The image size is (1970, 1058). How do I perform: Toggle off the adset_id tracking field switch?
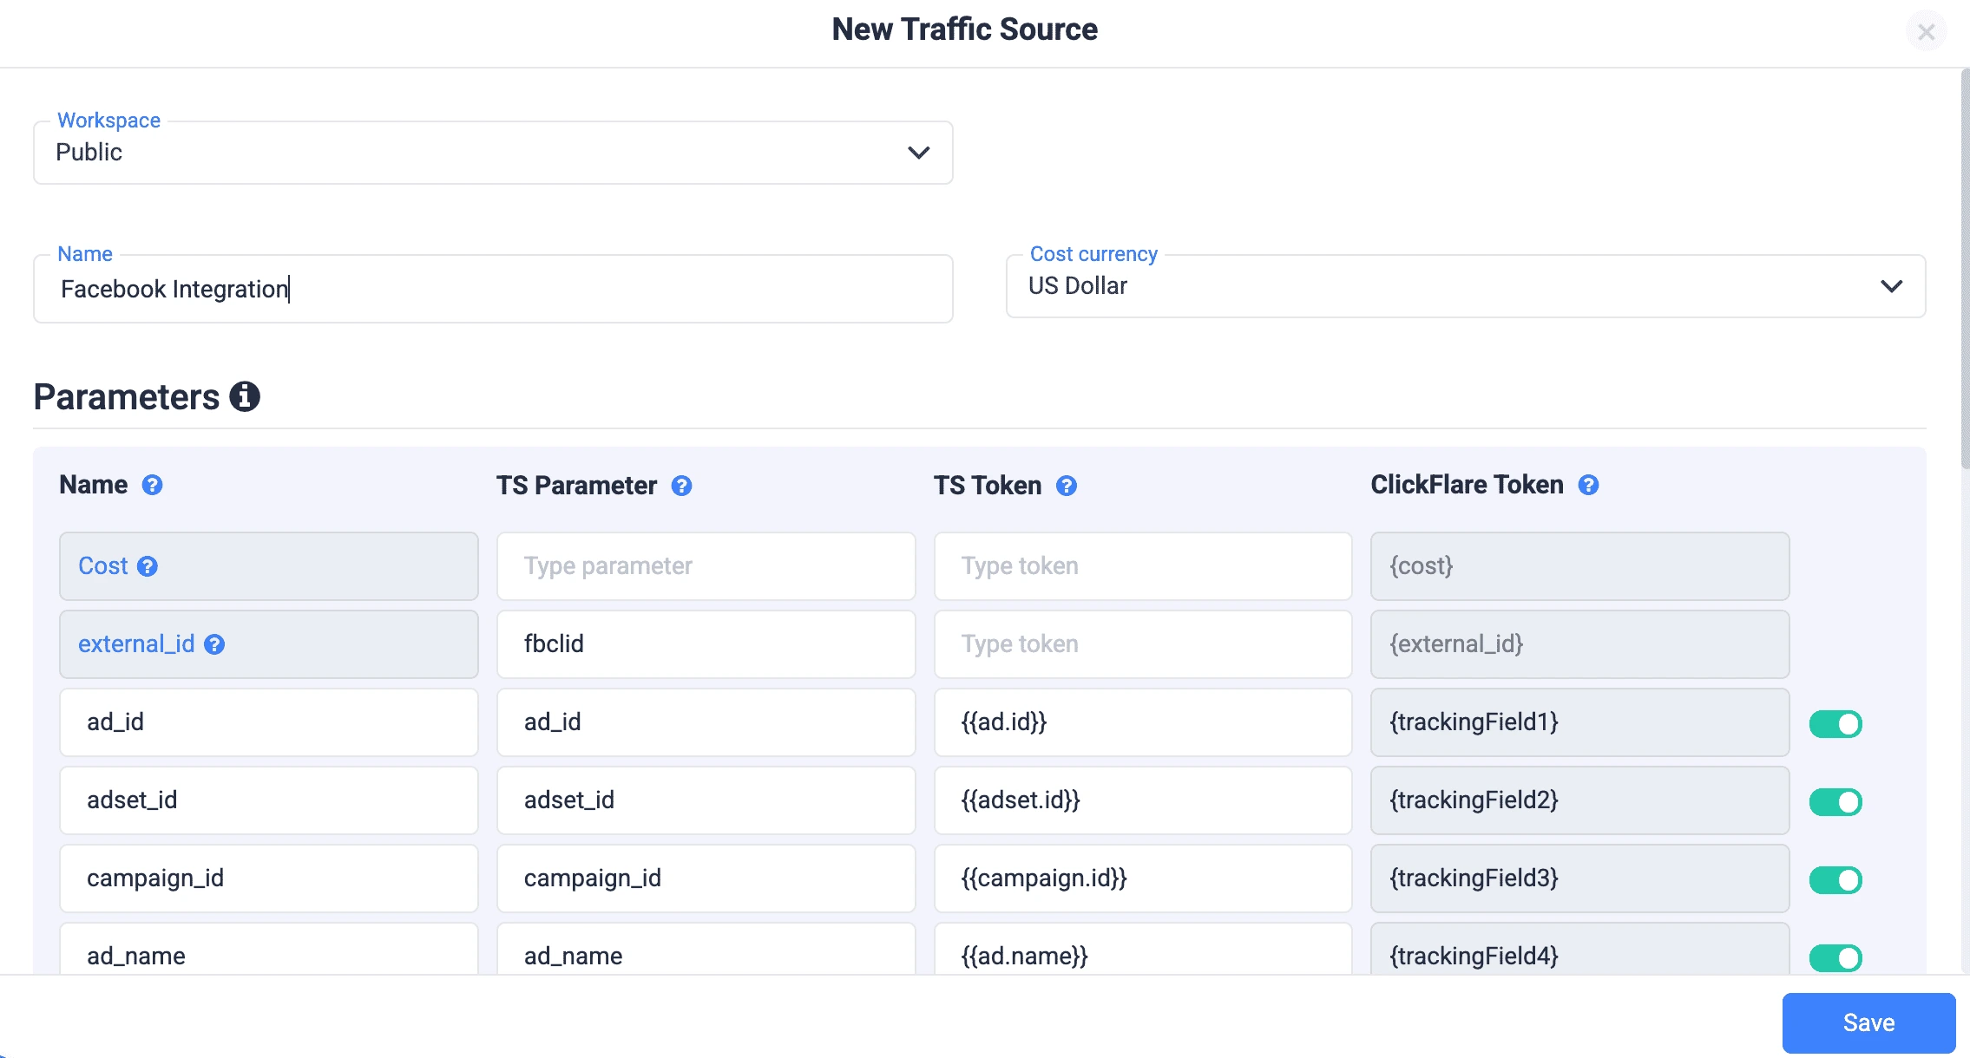1835,802
